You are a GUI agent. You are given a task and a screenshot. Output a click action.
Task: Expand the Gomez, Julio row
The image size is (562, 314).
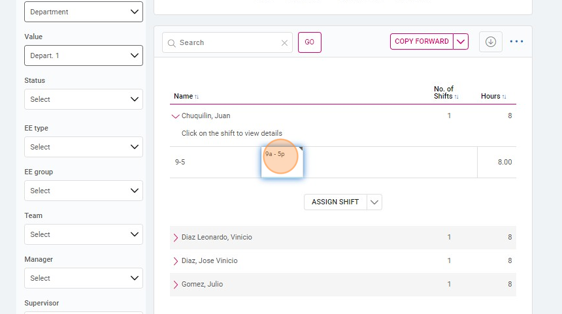tap(176, 284)
